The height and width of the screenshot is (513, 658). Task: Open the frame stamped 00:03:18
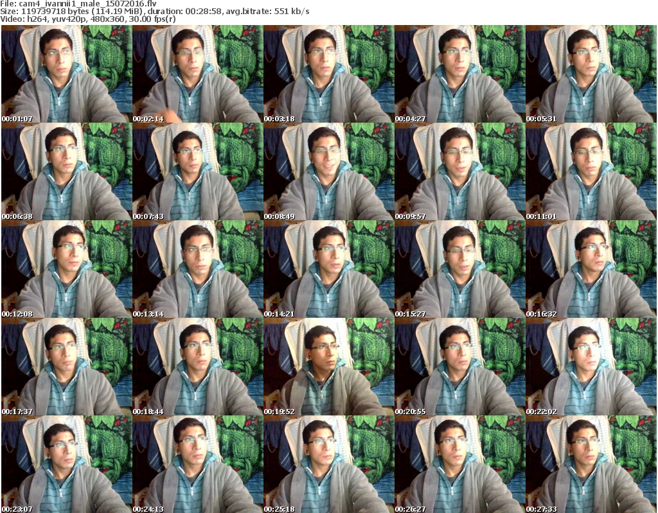(x=328, y=74)
